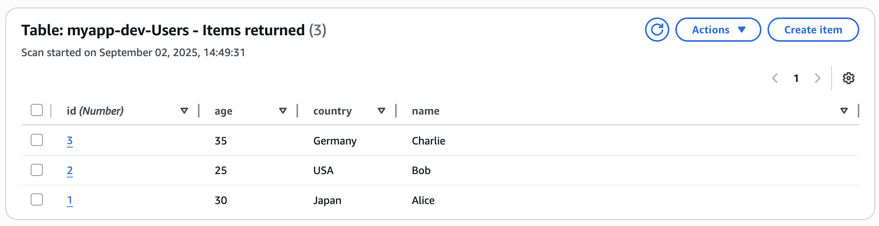Open item with id 2
Viewport: 879px width, 226px height.
click(x=70, y=171)
